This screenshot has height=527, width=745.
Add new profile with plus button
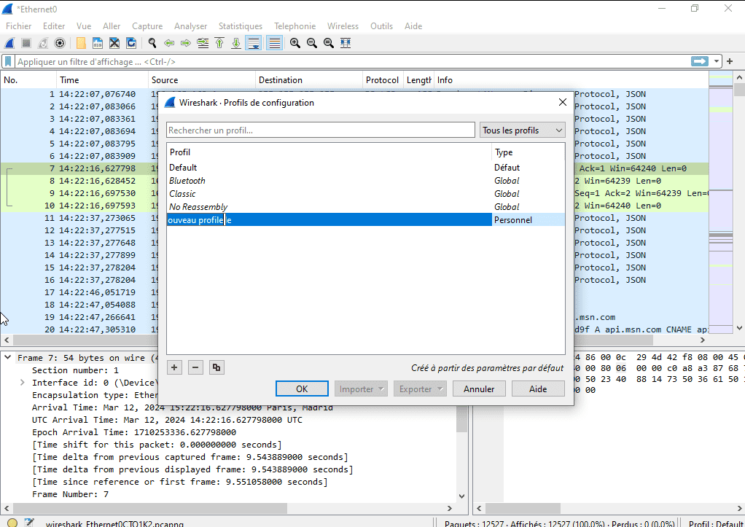point(174,367)
